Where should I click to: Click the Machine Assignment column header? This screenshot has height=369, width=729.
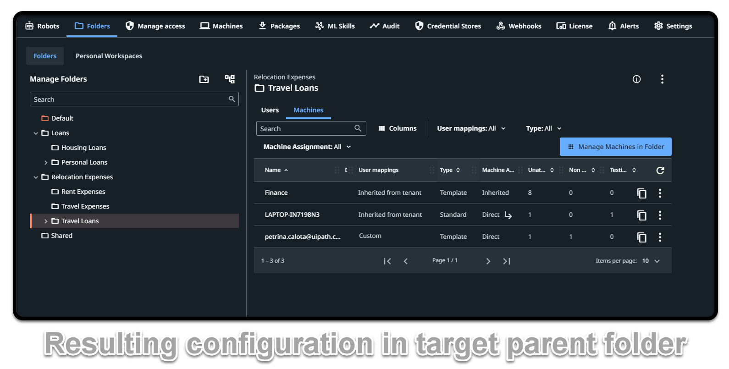pyautogui.click(x=498, y=170)
